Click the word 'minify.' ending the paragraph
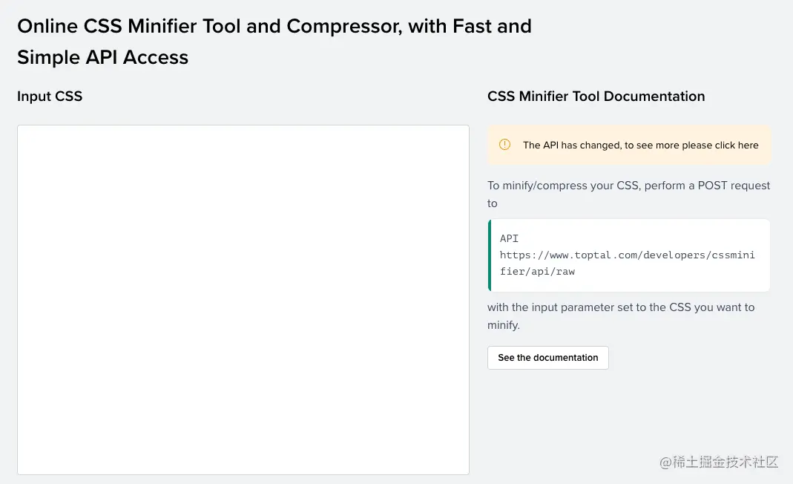This screenshot has width=793, height=484. coord(504,325)
